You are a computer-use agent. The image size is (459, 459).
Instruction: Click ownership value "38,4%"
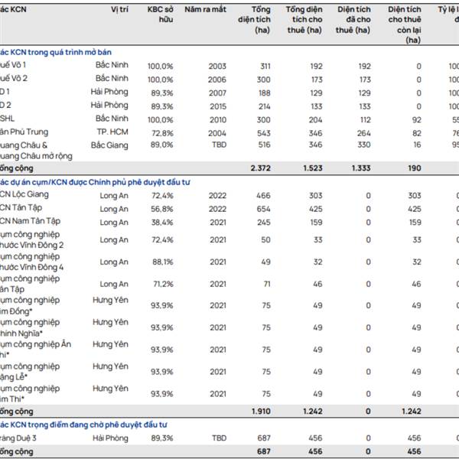pyautogui.click(x=162, y=223)
